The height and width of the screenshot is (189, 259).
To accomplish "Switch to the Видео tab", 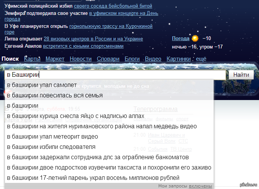I will click(153, 59).
